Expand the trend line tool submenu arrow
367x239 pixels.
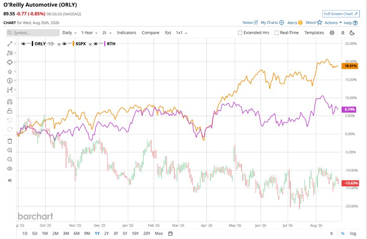[x=15, y=44]
